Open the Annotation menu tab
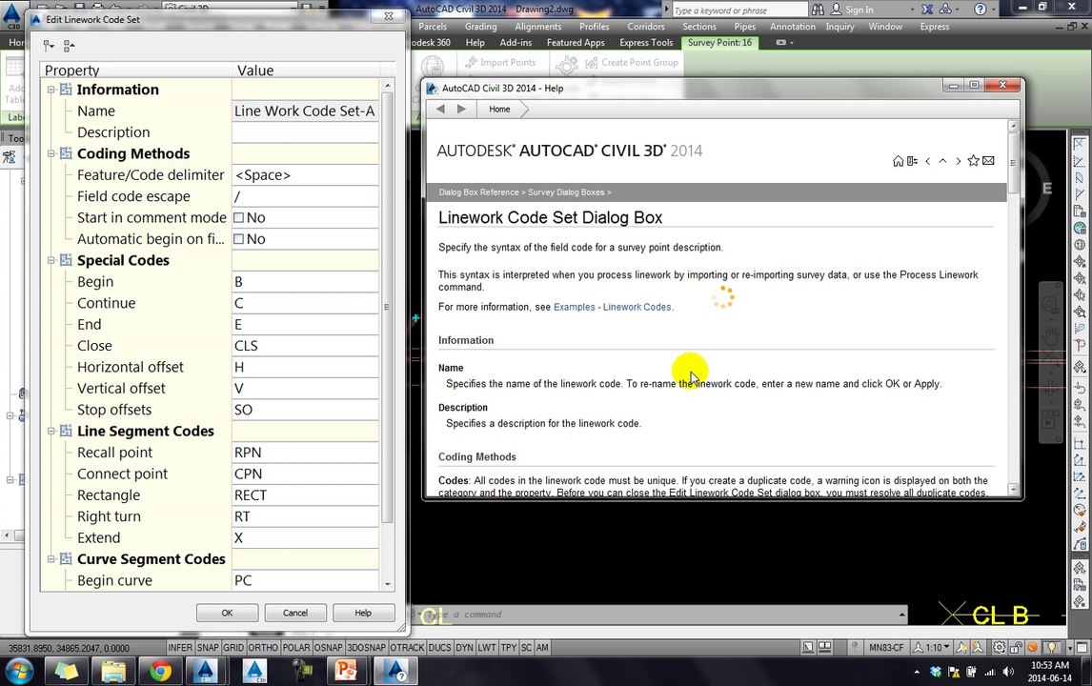The width and height of the screenshot is (1092, 686). (x=792, y=27)
